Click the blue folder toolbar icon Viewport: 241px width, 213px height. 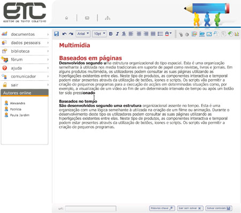tap(202, 34)
